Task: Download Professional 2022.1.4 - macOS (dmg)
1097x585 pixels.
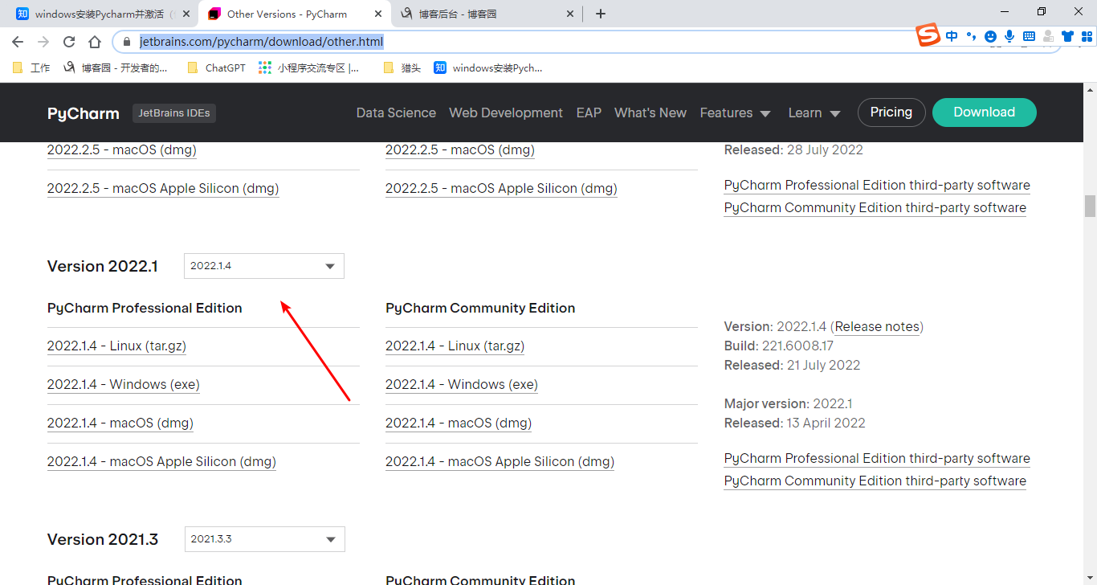Action: pyautogui.click(x=120, y=423)
